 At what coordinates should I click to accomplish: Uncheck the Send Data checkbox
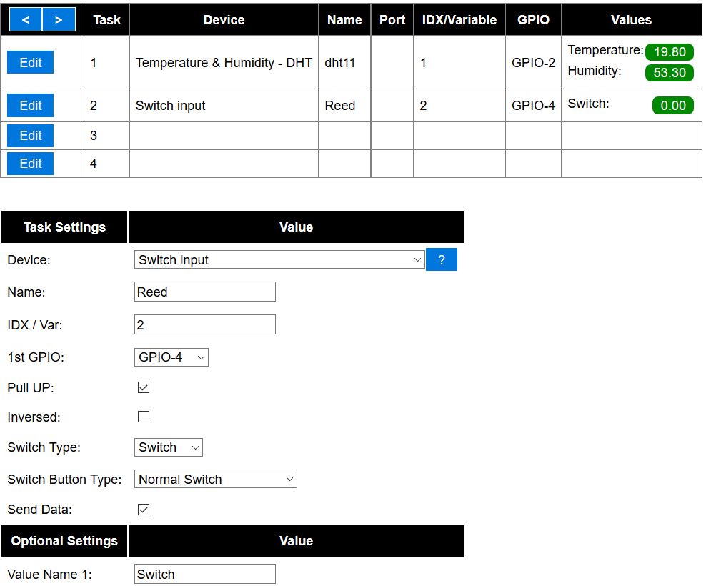144,510
